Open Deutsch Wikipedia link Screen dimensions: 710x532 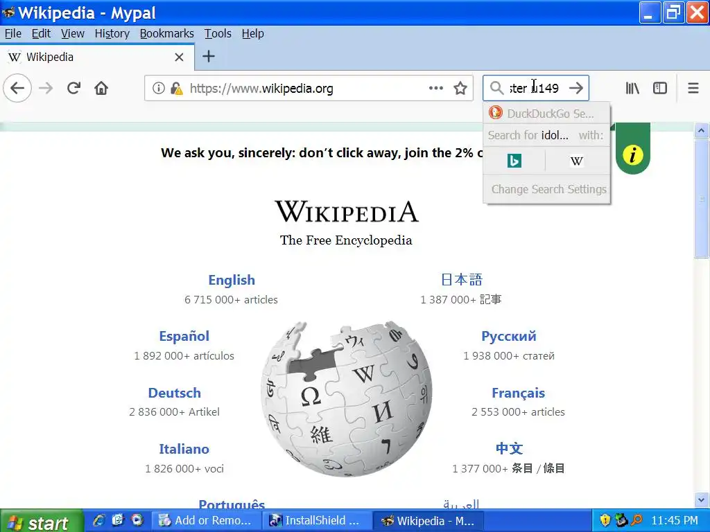(x=174, y=393)
